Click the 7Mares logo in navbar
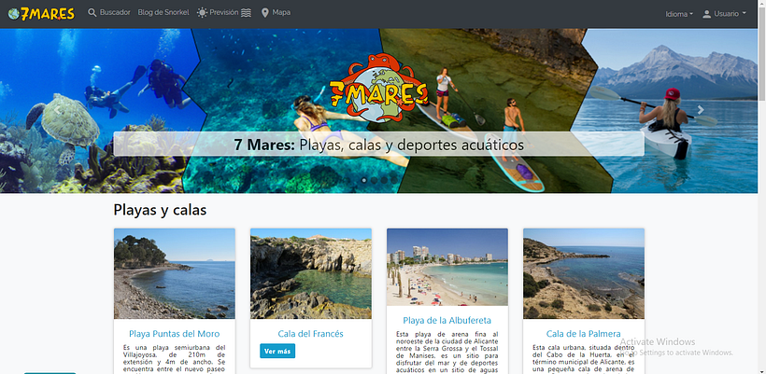The width and height of the screenshot is (766, 374). pos(41,13)
